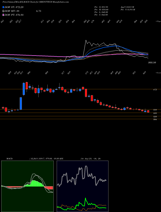
Task: Select the 'DOW PT: 376.95' legend text
Action: pos(14,15)
